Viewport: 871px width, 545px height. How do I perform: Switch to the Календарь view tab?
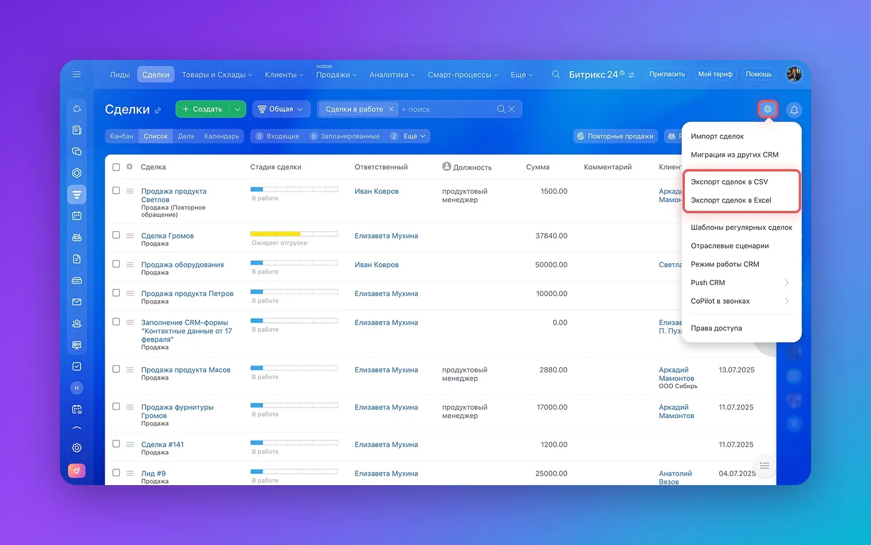click(x=221, y=136)
